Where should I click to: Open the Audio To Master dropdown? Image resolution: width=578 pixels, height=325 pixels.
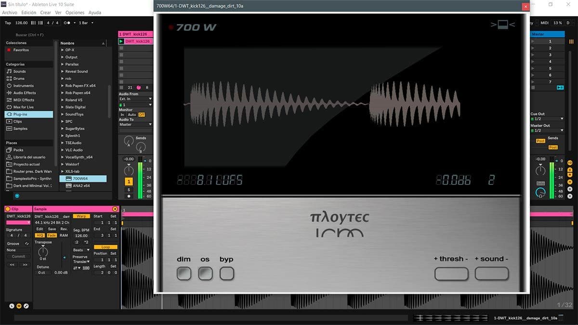[x=135, y=124]
